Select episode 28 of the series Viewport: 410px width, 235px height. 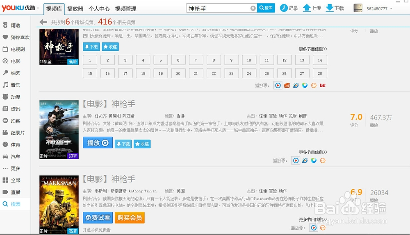pyautogui.click(x=320, y=73)
